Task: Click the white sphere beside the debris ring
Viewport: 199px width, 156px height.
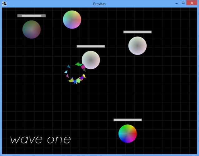Action: click(91, 60)
